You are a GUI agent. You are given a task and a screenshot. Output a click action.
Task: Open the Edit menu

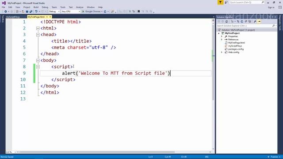(10, 7)
